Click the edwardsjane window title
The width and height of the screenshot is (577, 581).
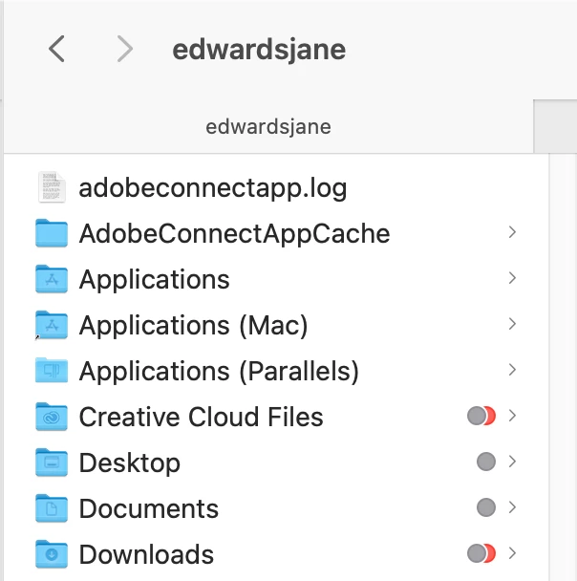[x=259, y=50]
